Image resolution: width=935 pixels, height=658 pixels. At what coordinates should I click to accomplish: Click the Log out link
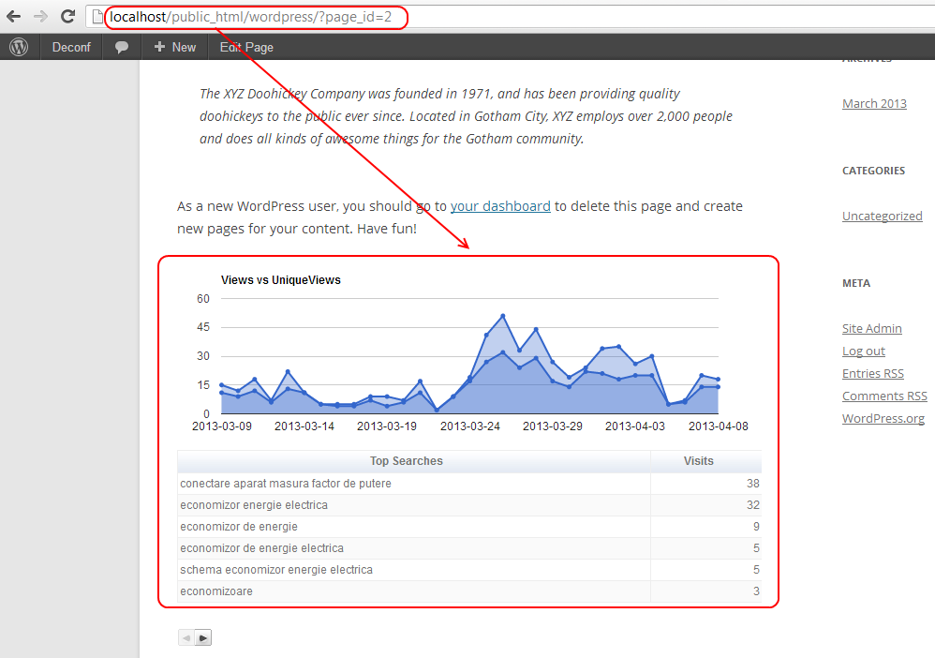[x=864, y=351]
